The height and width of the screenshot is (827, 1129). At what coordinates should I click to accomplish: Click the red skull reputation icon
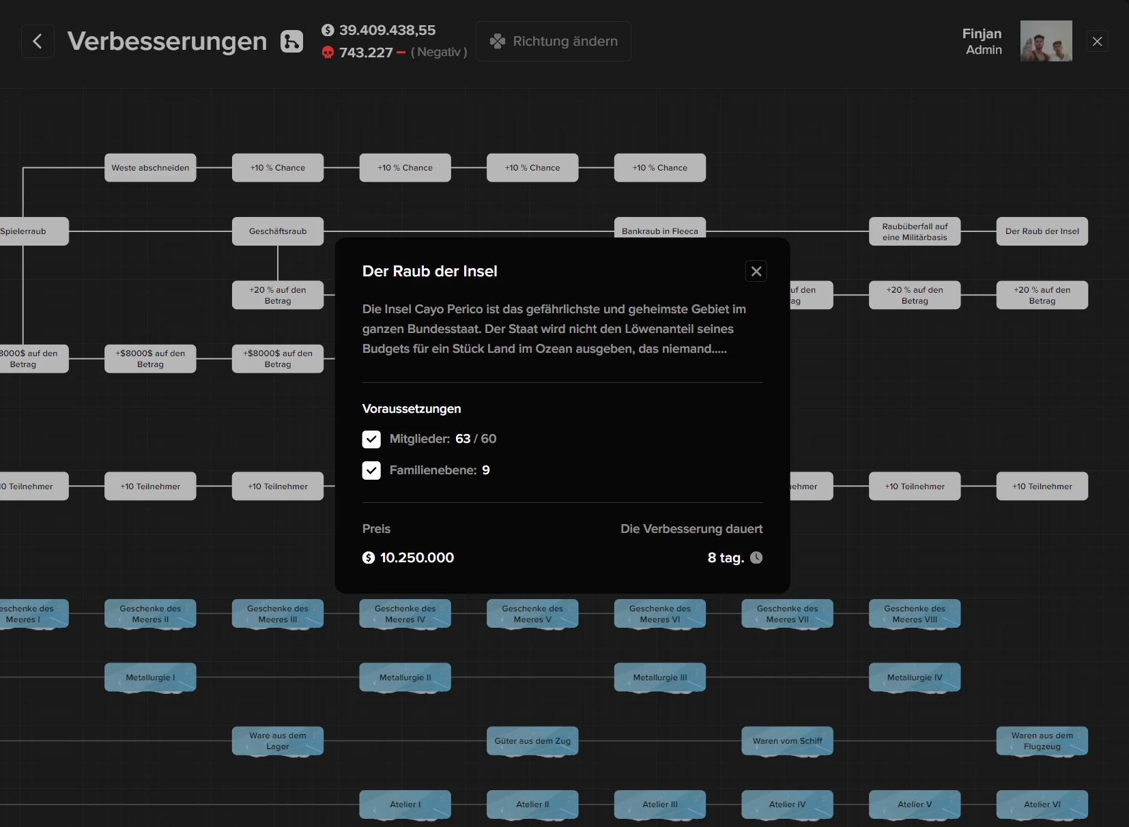(x=328, y=53)
